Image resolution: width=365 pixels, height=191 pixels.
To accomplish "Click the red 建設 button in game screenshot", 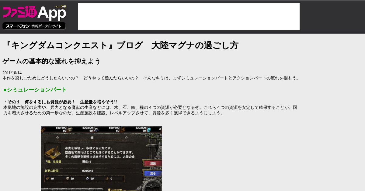I will tap(152, 163).
